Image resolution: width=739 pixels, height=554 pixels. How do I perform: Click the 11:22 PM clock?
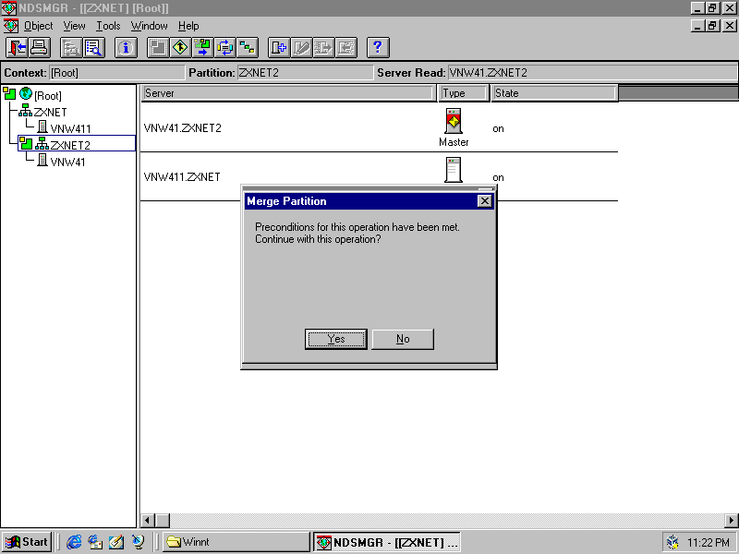point(709,543)
